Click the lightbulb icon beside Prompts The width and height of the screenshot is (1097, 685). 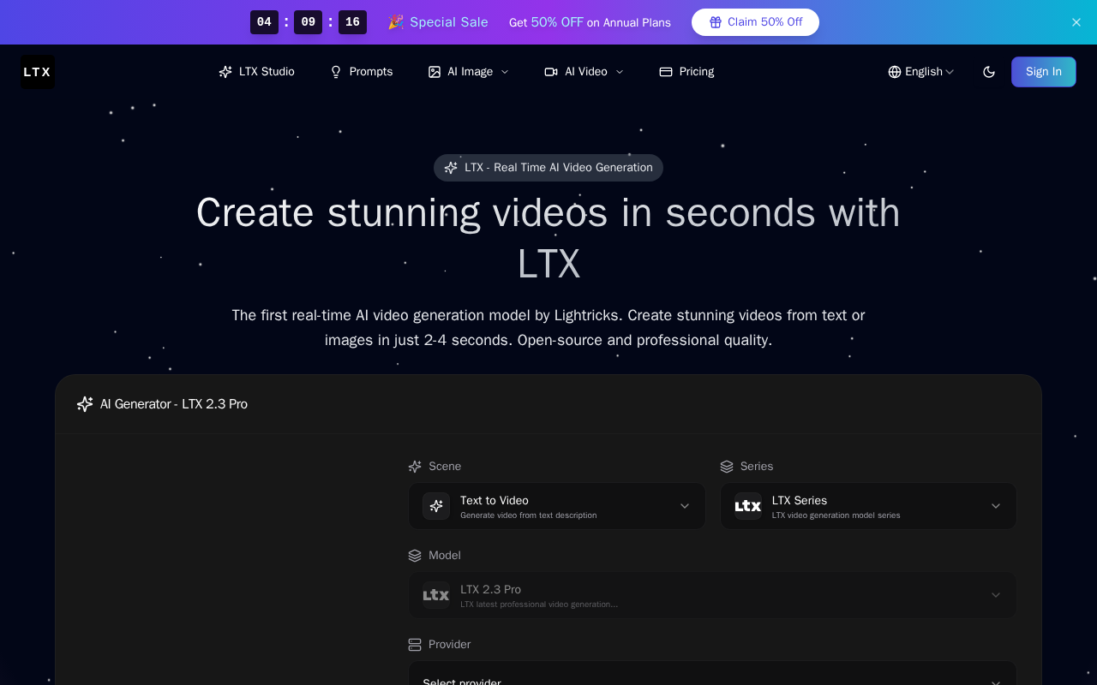336,72
